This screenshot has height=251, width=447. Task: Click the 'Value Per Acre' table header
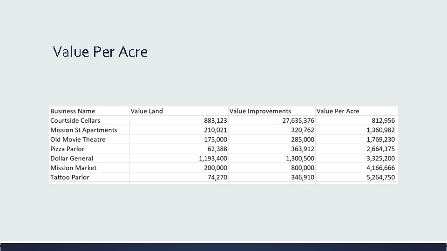(338, 111)
